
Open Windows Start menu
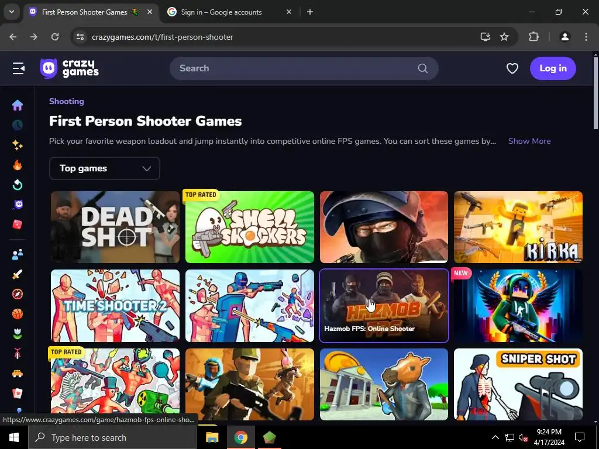click(x=14, y=437)
